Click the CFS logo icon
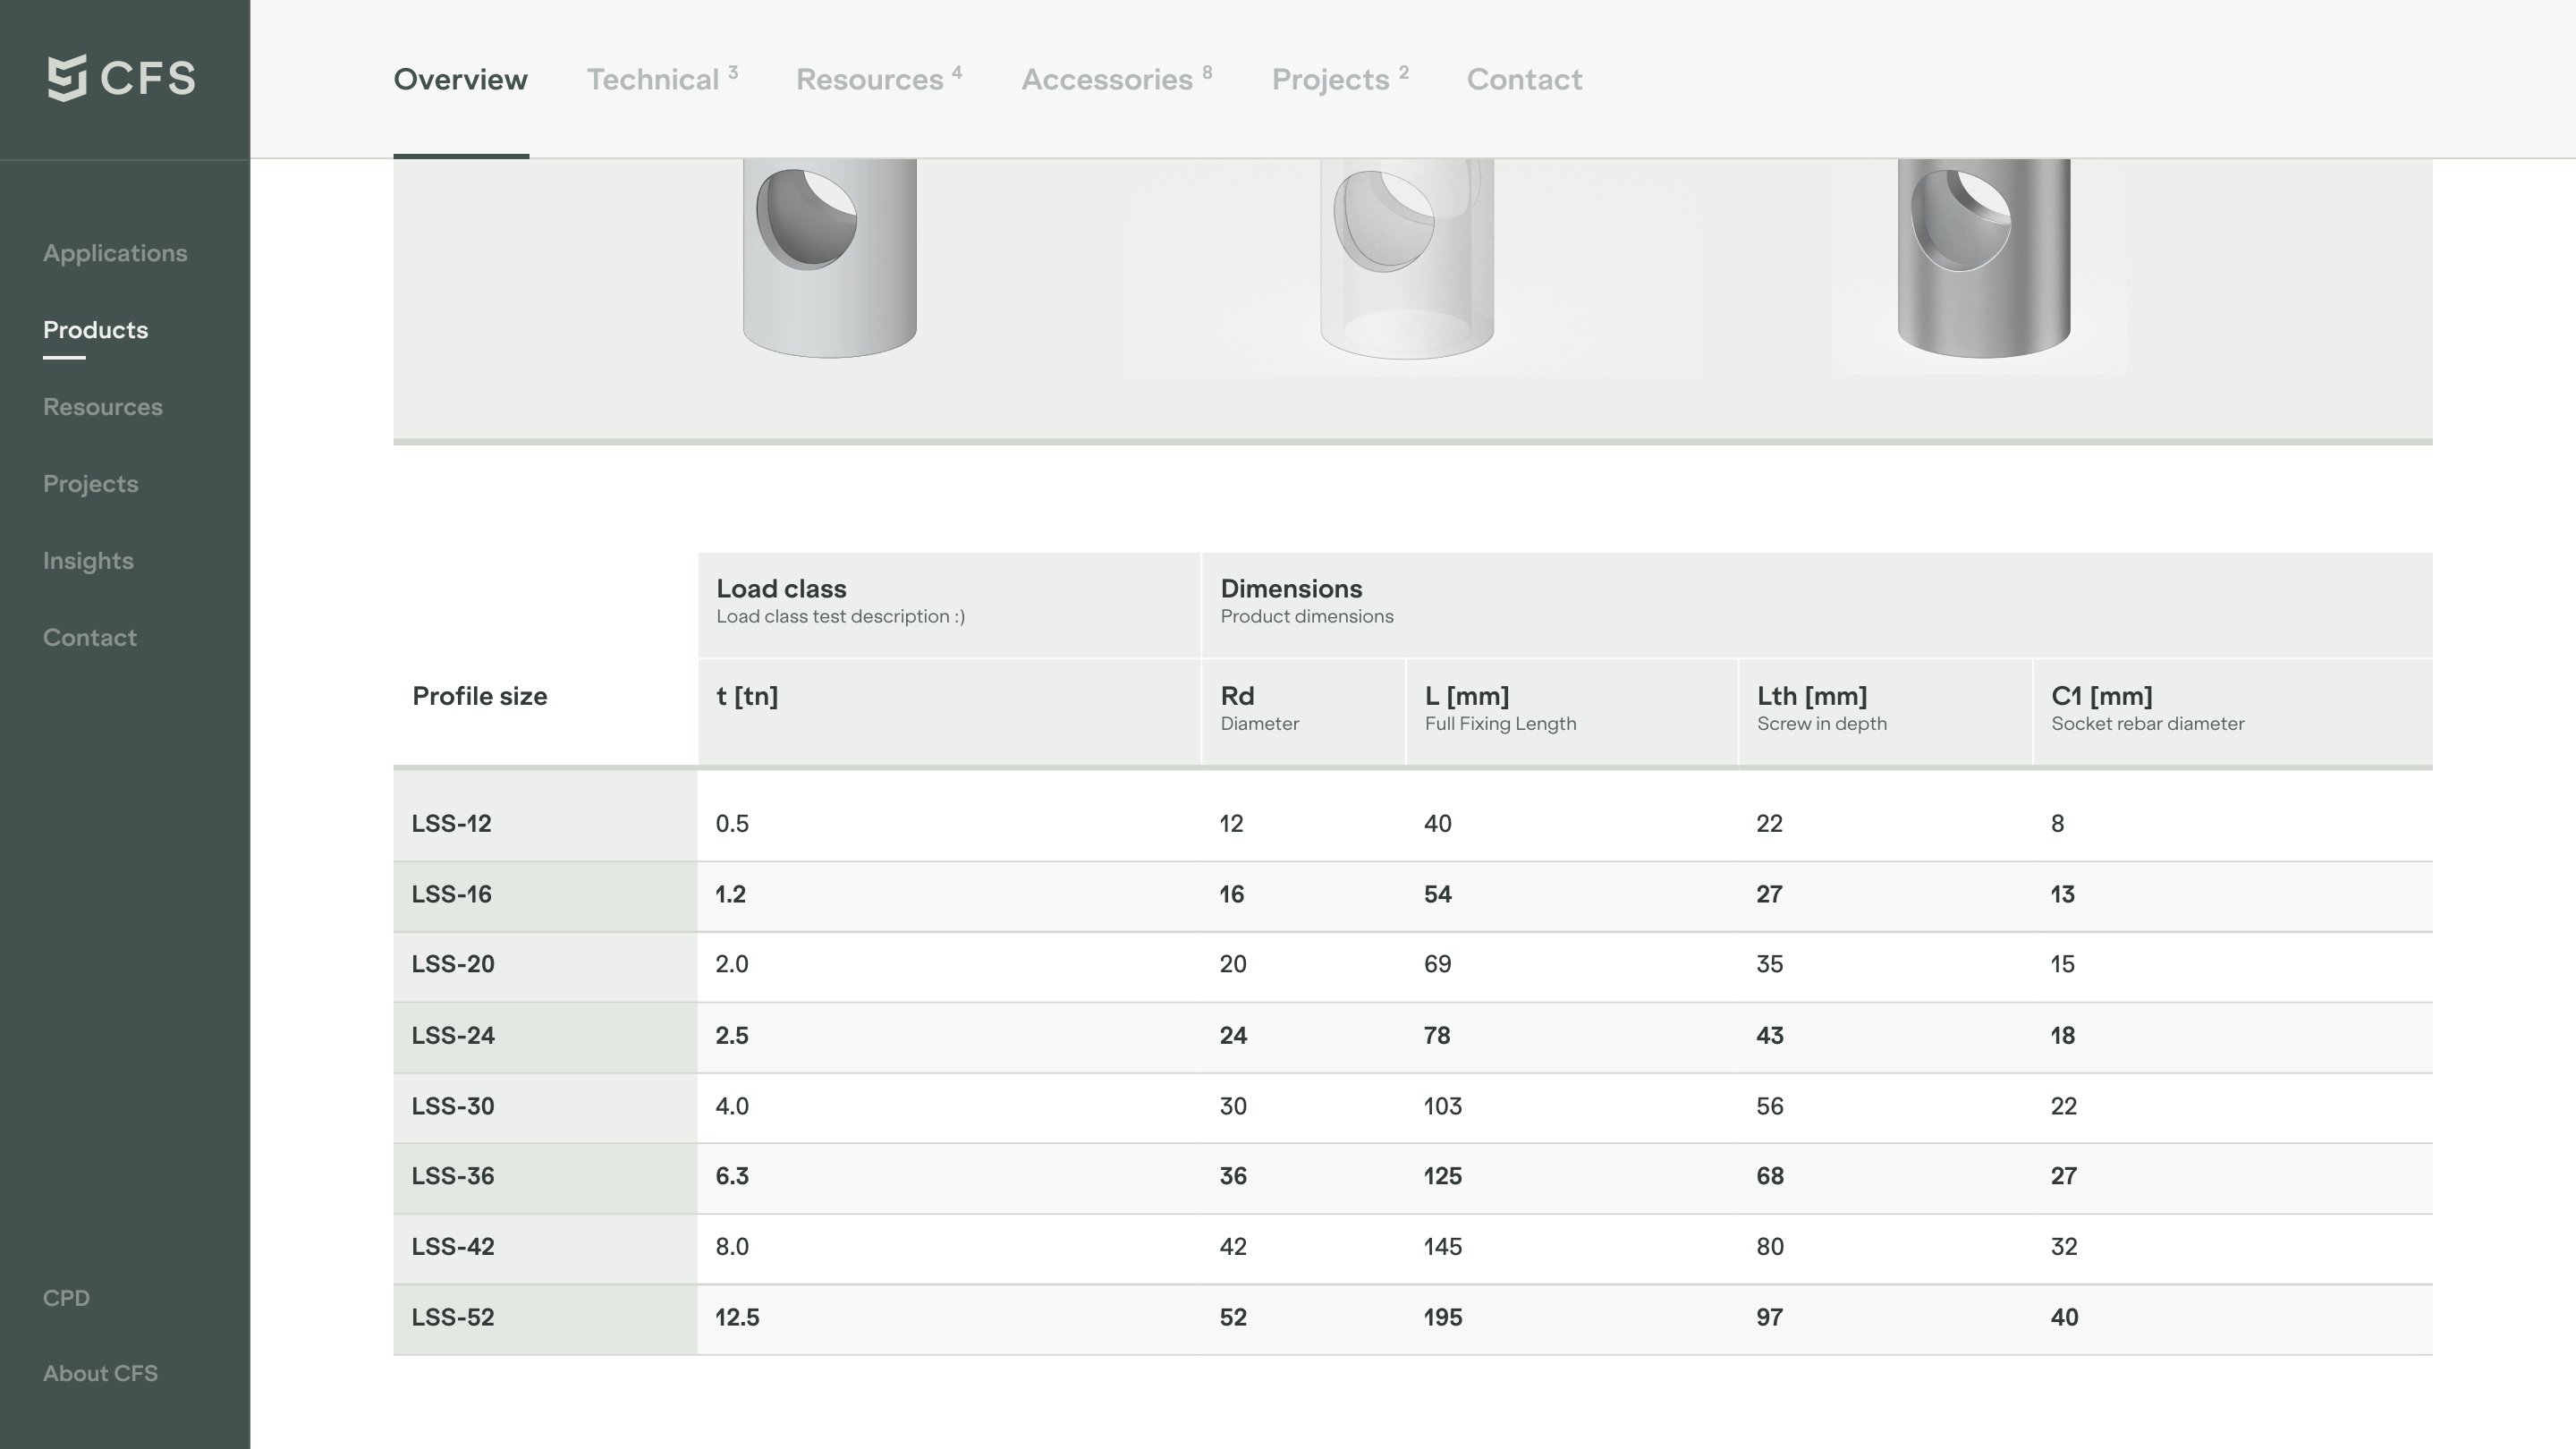2576x1449 pixels. click(x=67, y=78)
